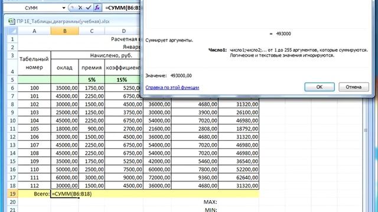378x212 pixels.
Task: Click Отмена to cancel the dialog
Action: pos(354,87)
